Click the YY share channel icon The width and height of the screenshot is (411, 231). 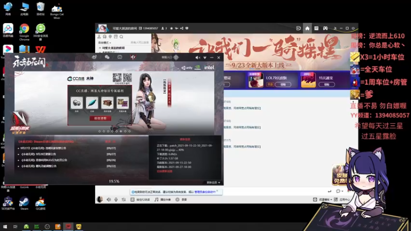[182, 28]
